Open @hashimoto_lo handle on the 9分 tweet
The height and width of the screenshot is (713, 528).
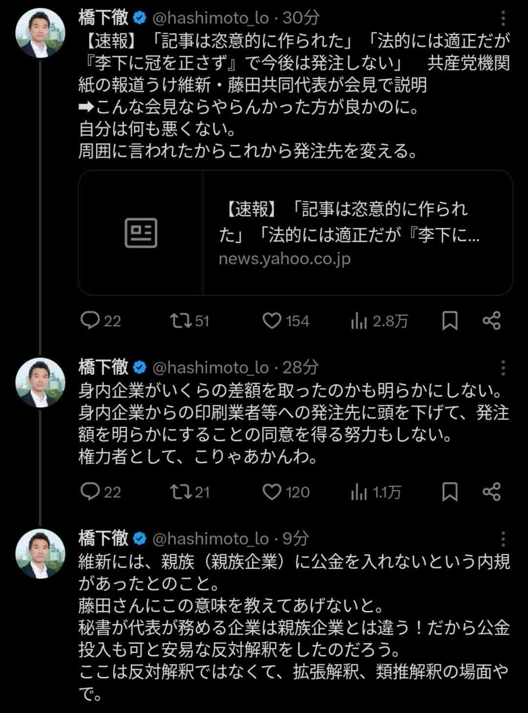point(211,539)
